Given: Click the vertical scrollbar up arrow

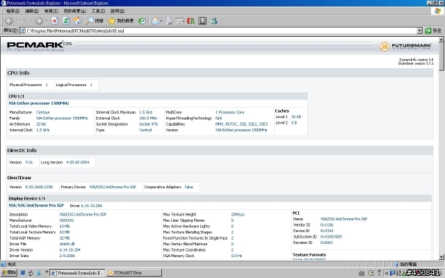Looking at the screenshot, I should (442, 40).
